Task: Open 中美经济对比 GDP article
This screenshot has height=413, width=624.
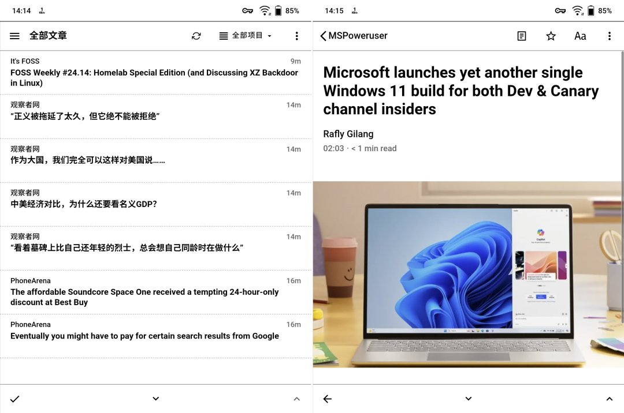Action: pos(155,205)
